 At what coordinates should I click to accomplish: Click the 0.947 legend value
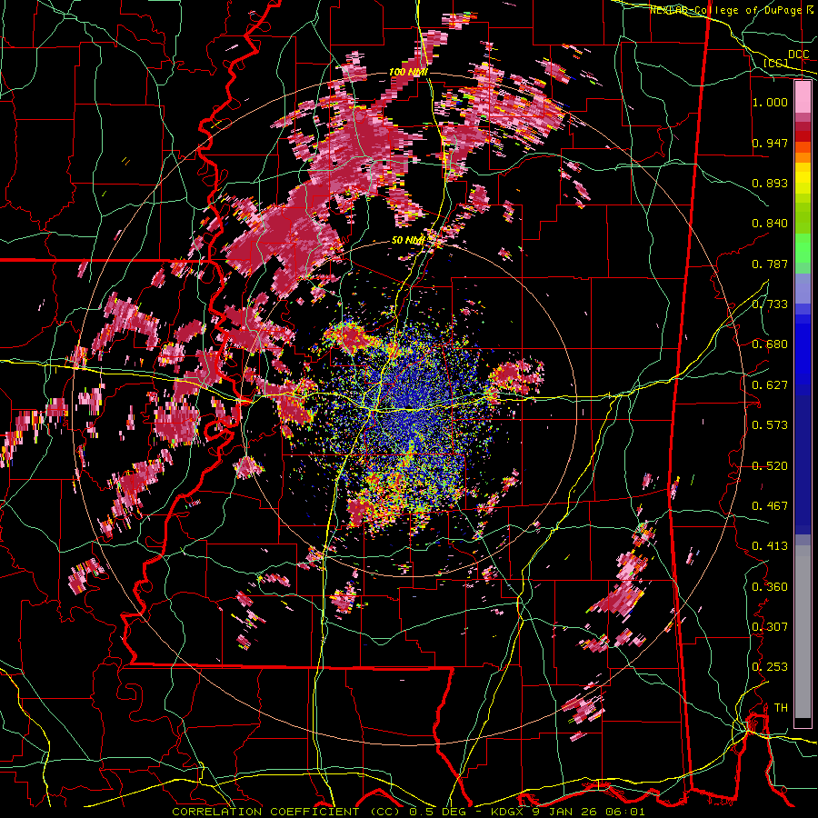click(770, 143)
